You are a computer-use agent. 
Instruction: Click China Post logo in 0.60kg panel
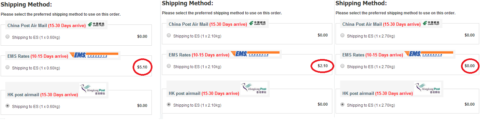tap(97, 24)
